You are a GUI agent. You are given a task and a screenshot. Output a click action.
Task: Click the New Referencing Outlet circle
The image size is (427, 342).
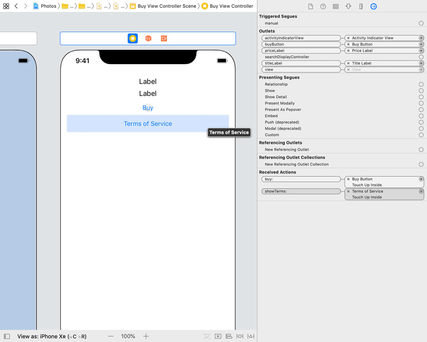coord(421,150)
